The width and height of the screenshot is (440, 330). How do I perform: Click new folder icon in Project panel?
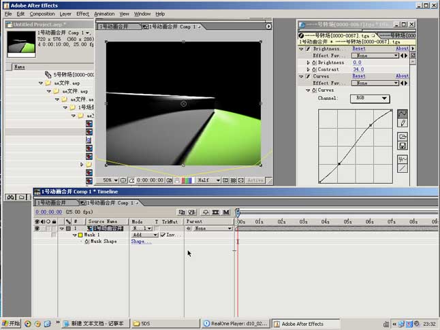point(21,197)
